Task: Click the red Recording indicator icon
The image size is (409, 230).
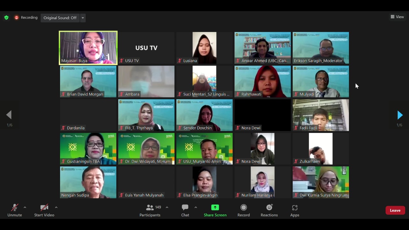Action: point(17,18)
